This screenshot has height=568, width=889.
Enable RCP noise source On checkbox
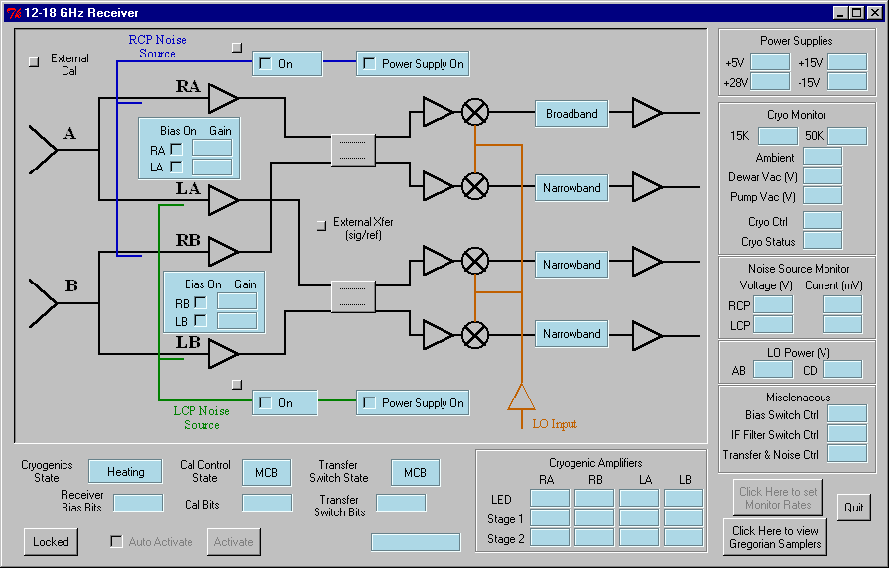coord(265,64)
